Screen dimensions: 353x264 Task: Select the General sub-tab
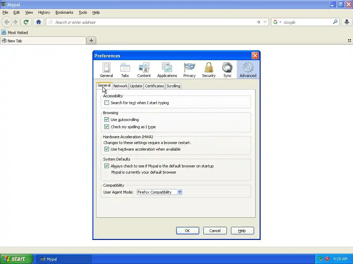(x=104, y=85)
